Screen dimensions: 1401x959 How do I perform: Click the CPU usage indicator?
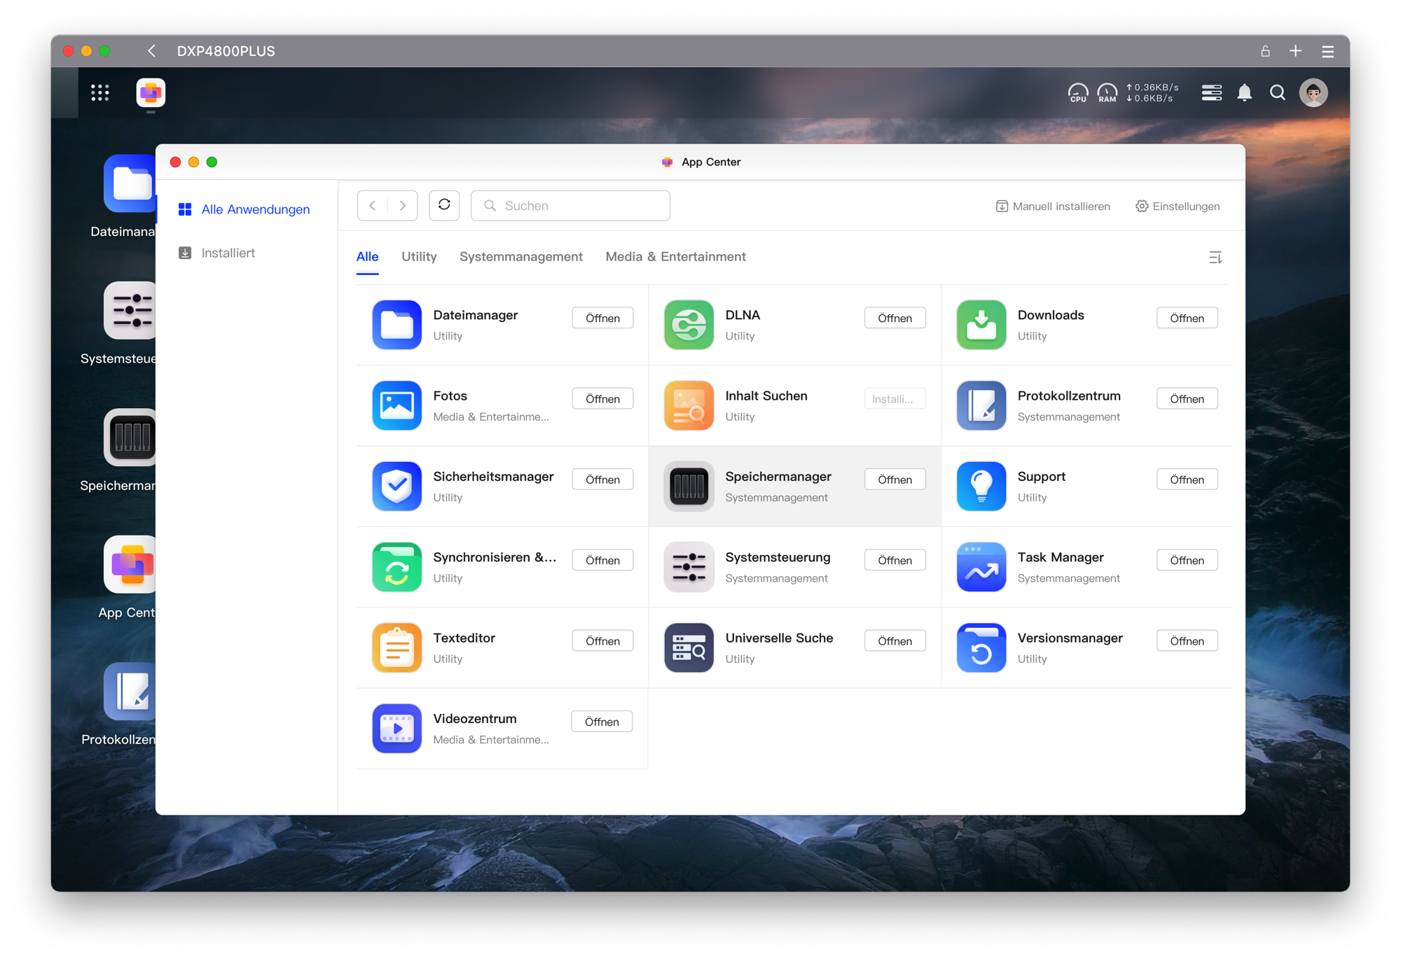click(x=1078, y=92)
